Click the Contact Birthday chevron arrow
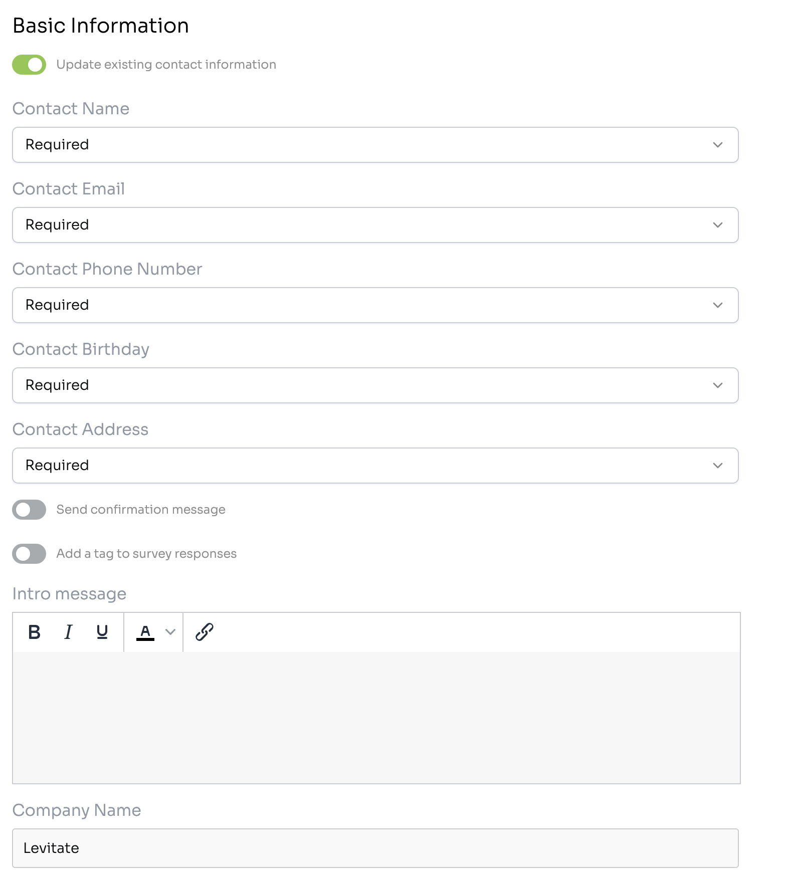This screenshot has width=786, height=884. [718, 385]
